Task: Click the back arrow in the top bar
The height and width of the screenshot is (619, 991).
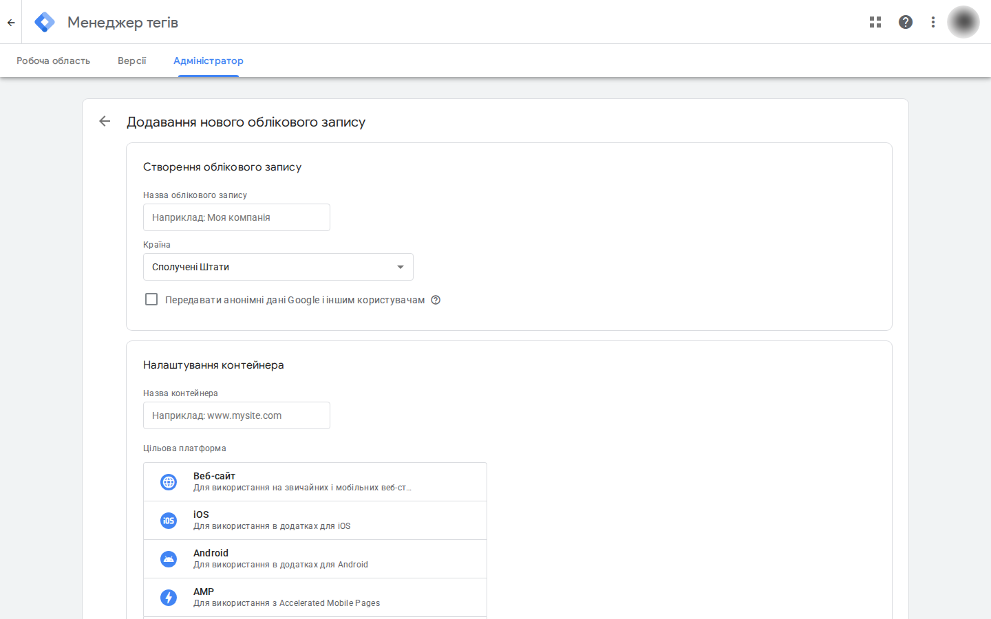Action: 11,22
